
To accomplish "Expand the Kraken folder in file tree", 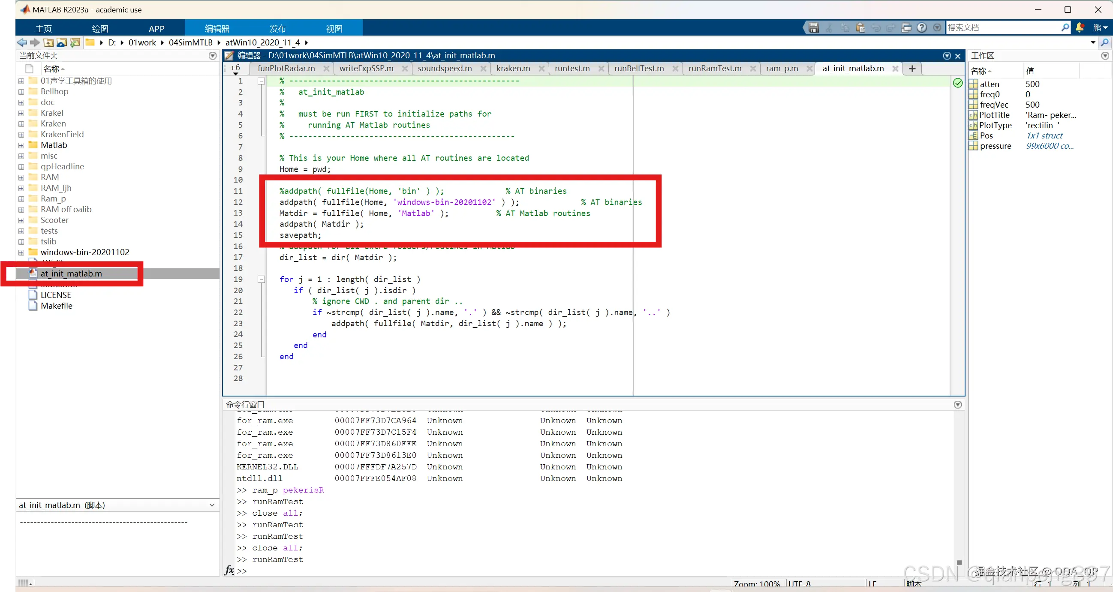I will pos(21,123).
